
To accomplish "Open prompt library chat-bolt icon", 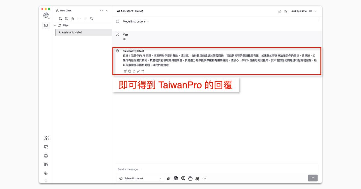I will pyautogui.click(x=183, y=178).
